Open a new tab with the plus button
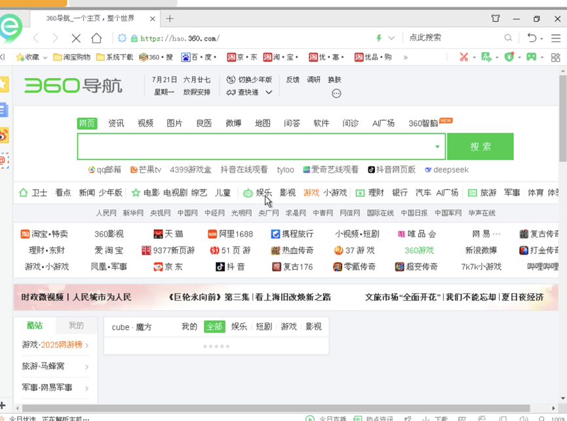The image size is (567, 421). coord(170,18)
